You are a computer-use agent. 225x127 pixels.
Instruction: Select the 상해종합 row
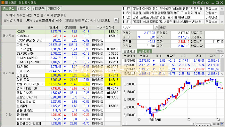pyautogui.click(x=68, y=75)
